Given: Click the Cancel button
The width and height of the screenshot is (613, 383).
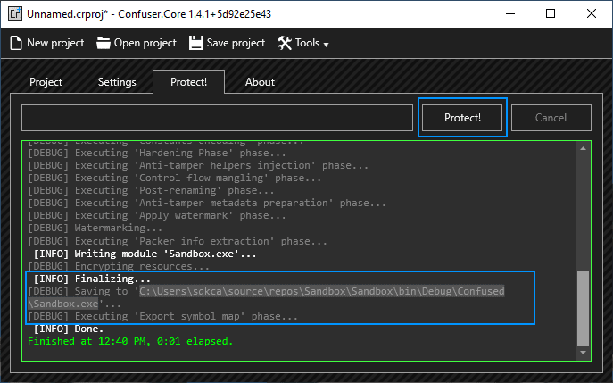Looking at the screenshot, I should pos(551,118).
